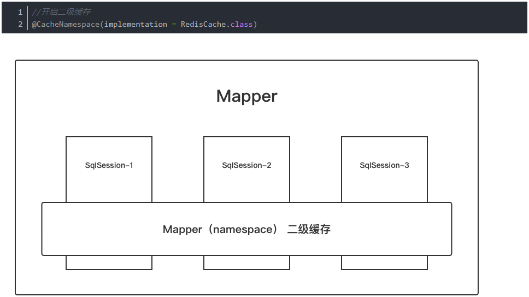Click opening parenthesis after @CacheNamespace
The image size is (529, 297).
102,25
